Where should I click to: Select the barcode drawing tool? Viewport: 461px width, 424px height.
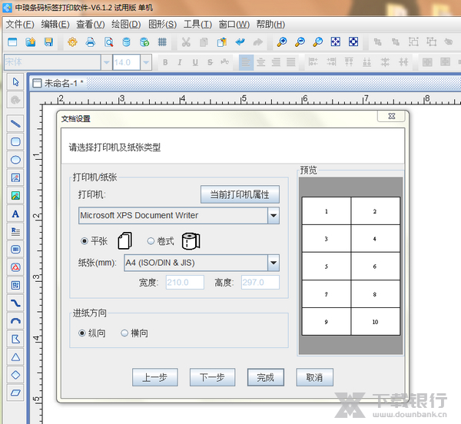click(x=15, y=250)
